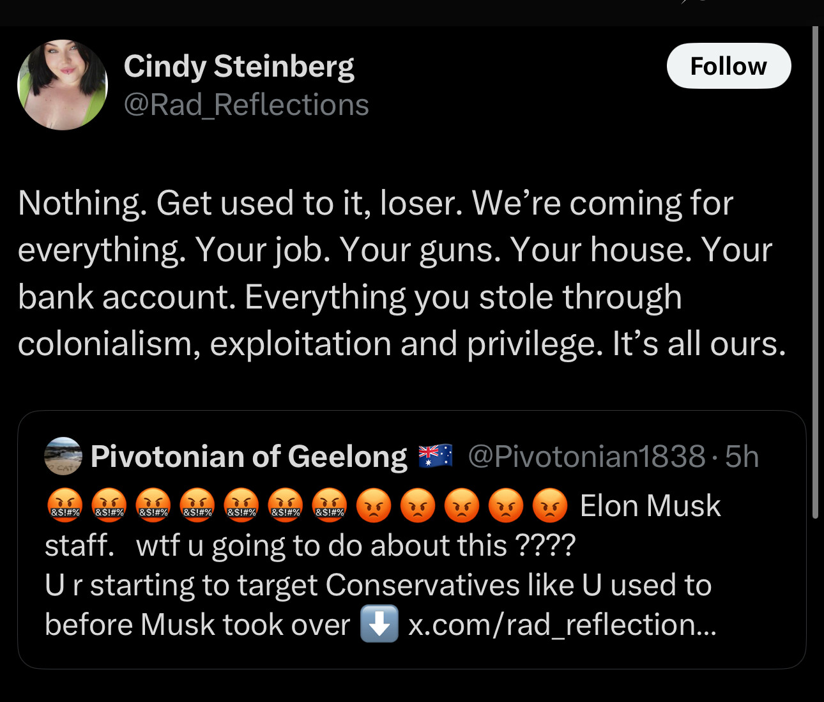Viewport: 824px width, 702px height.
Task: Open the x.com/rad_reflection... link
Action: point(562,625)
